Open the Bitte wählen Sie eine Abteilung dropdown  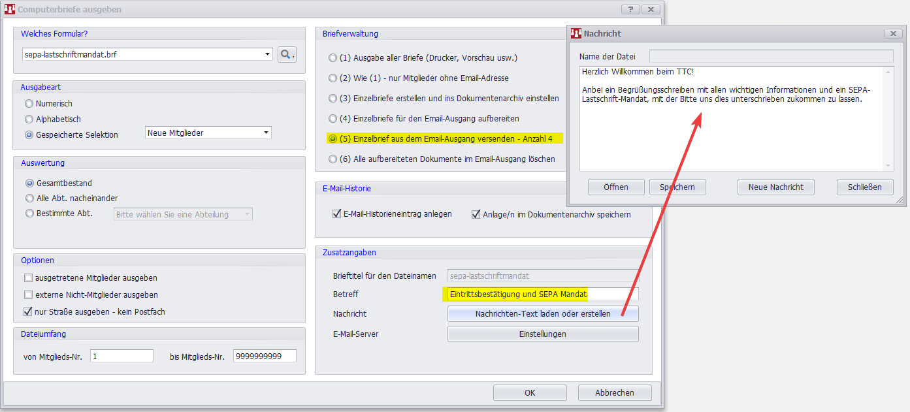point(247,214)
